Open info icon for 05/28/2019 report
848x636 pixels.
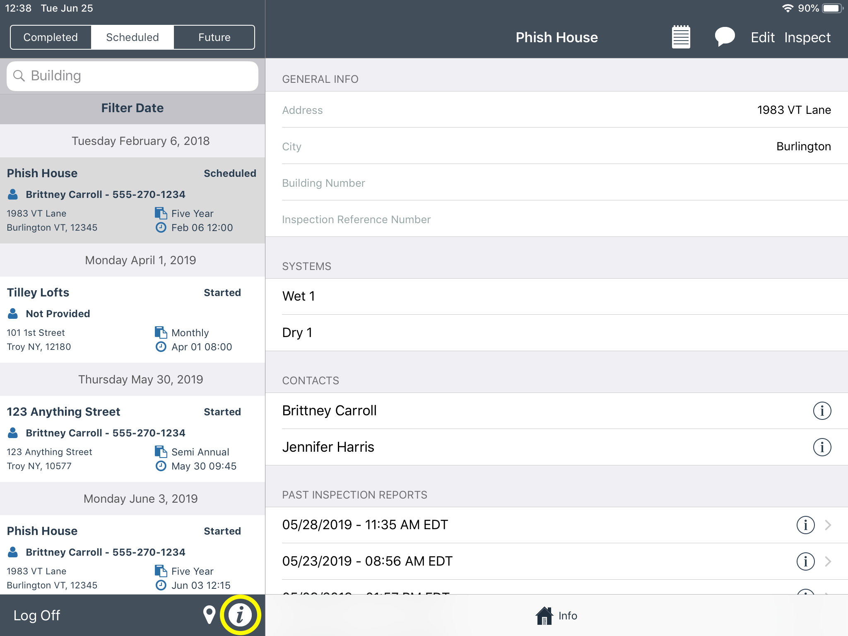click(805, 525)
